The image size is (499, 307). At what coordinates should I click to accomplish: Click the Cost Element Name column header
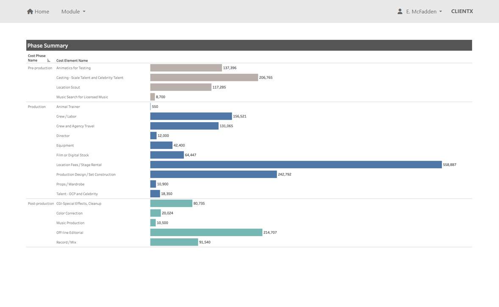click(71, 60)
